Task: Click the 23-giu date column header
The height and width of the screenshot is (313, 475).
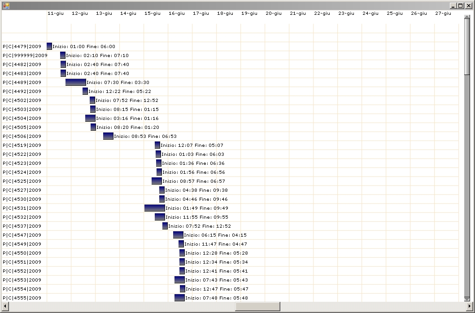Action: [x=346, y=13]
